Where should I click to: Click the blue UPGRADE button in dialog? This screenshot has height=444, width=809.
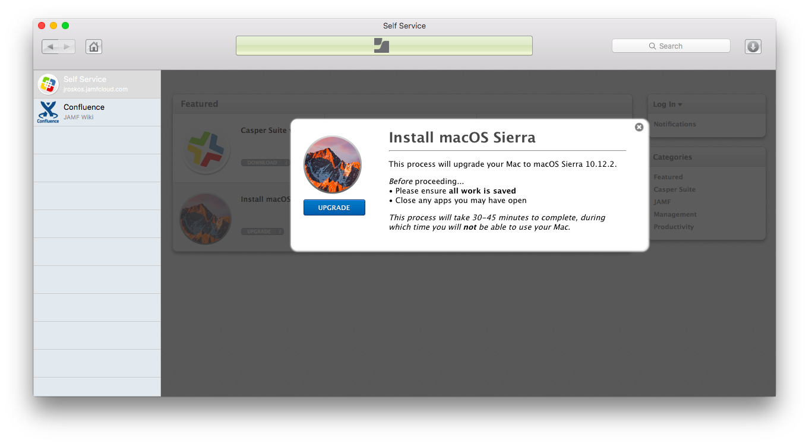pyautogui.click(x=334, y=208)
